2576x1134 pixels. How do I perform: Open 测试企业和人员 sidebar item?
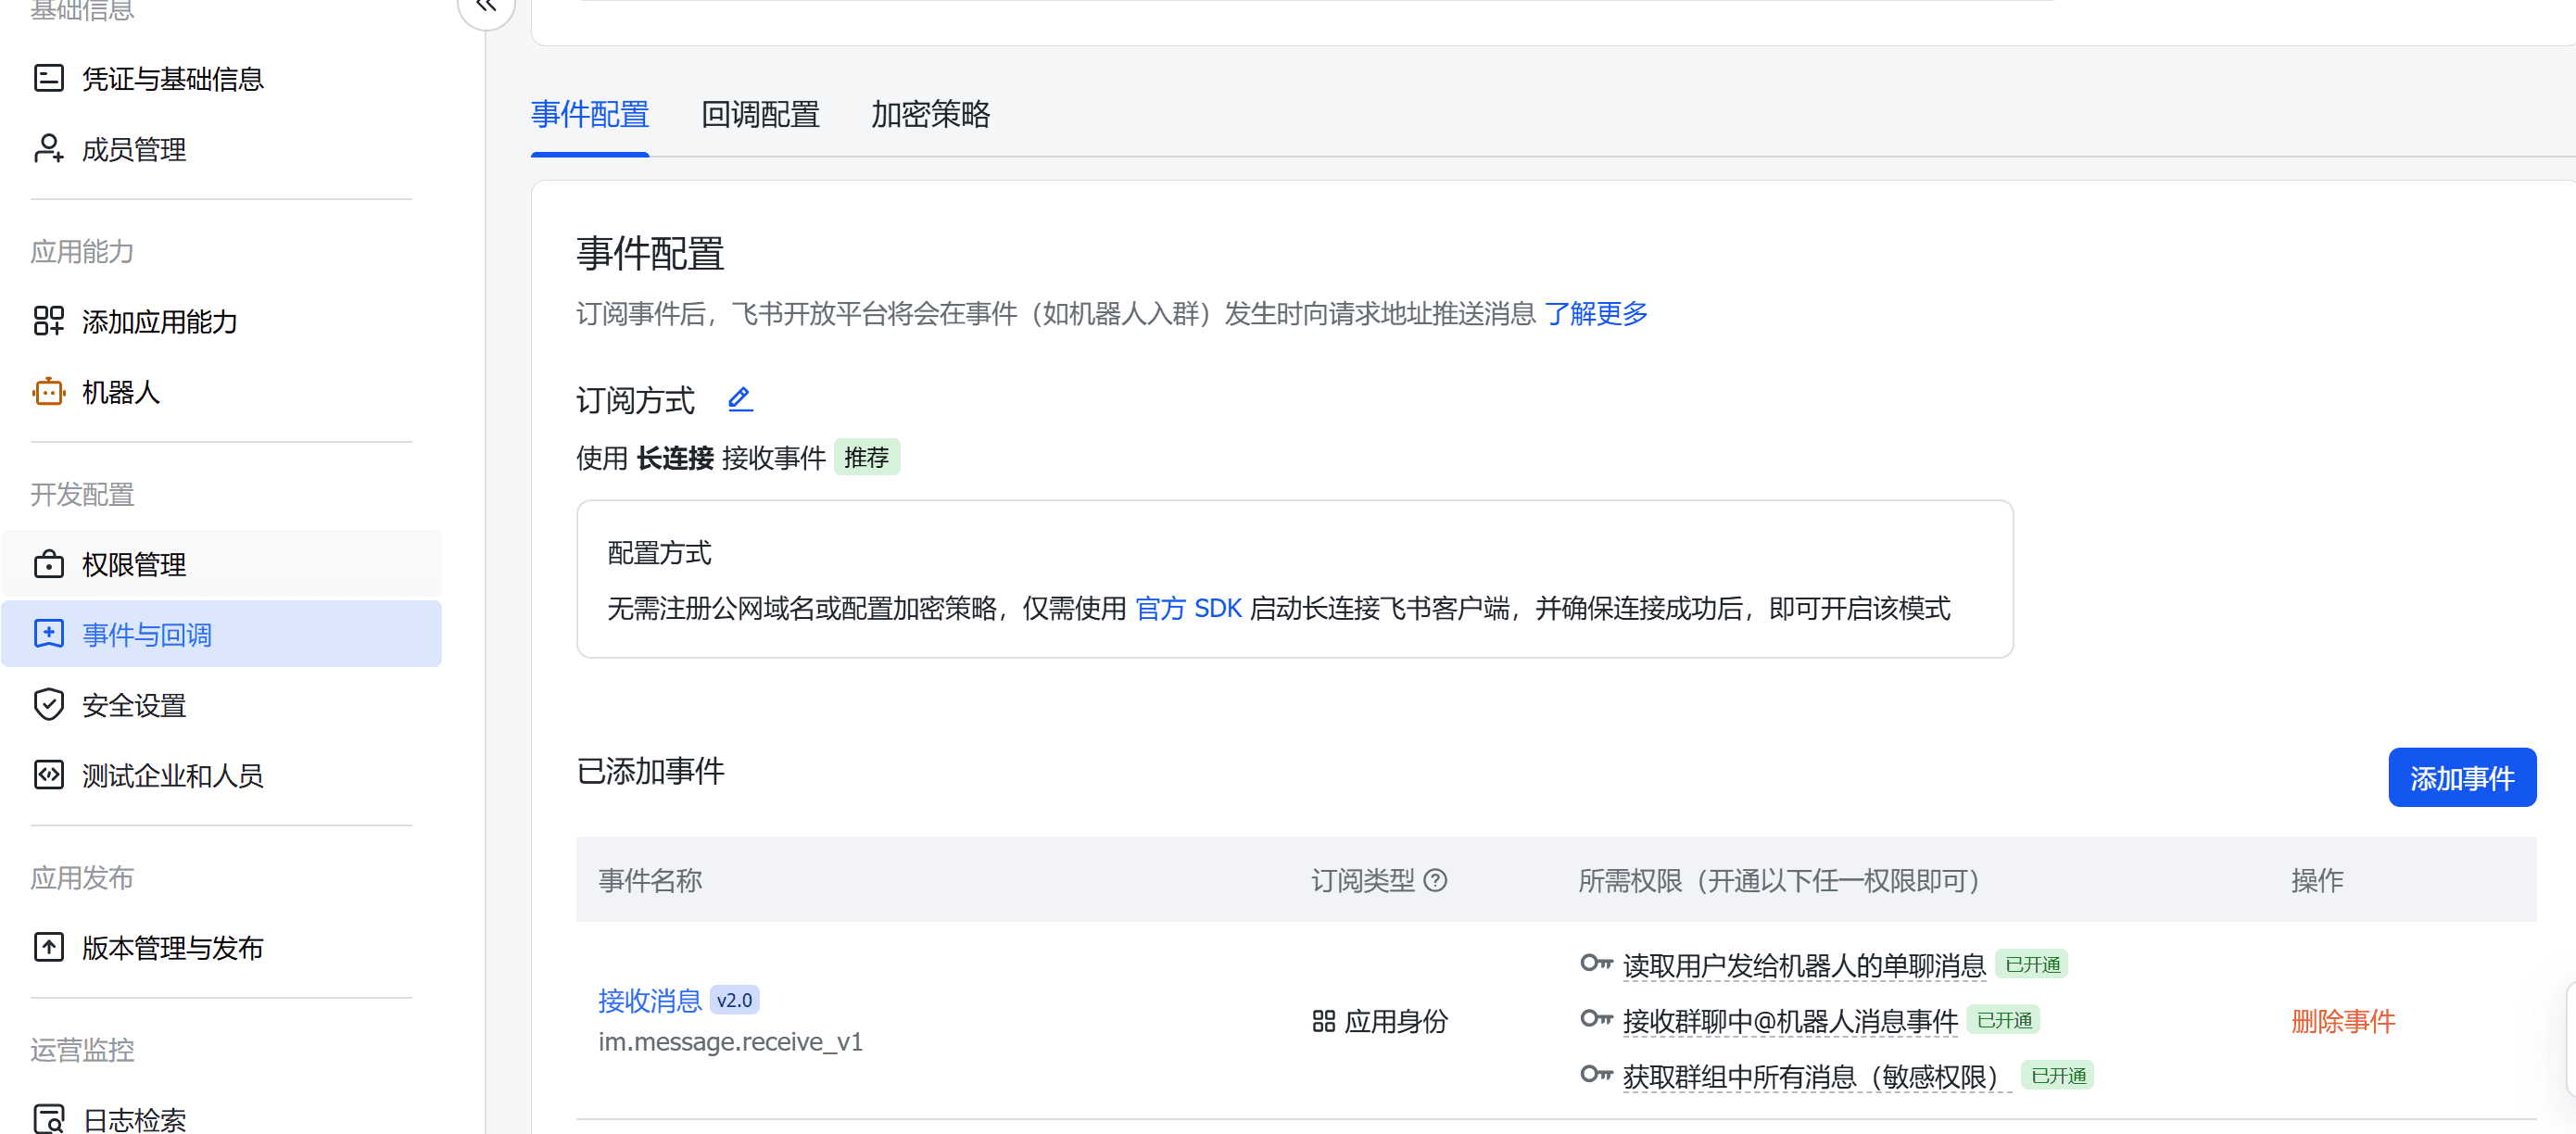pos(172,775)
